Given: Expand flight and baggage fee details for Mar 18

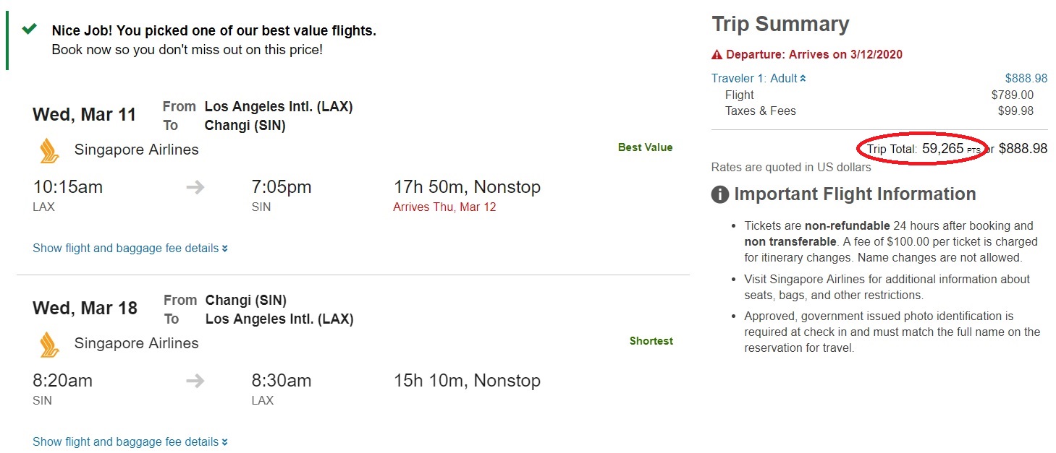Looking at the screenshot, I should (x=130, y=442).
